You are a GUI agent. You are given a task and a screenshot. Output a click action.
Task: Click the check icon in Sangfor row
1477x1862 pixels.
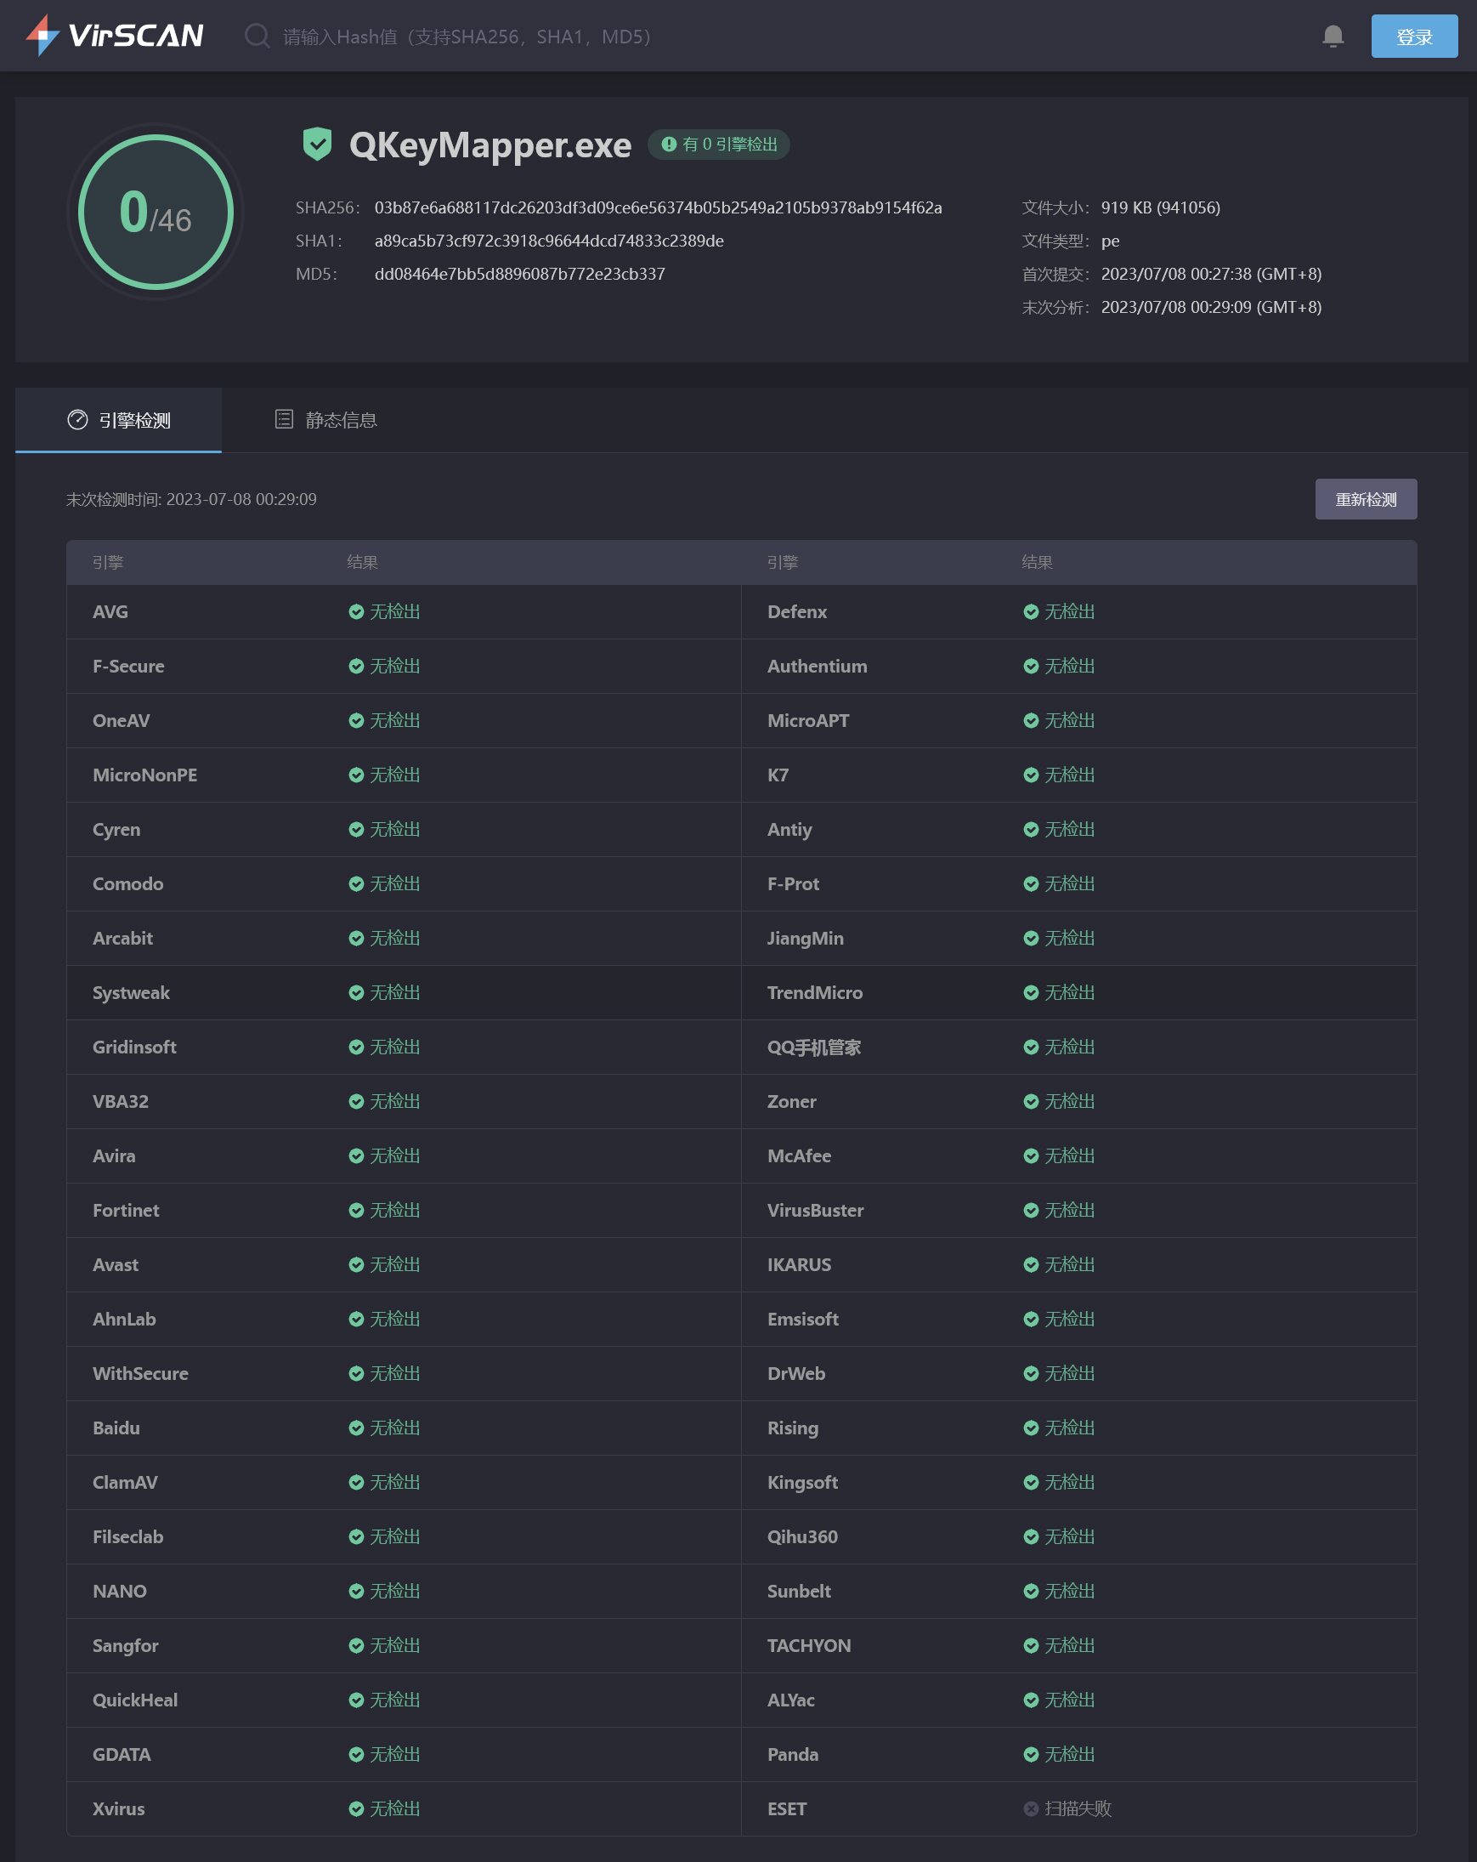tap(356, 1645)
